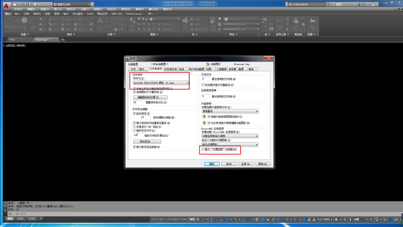
Task: Click the drawing file icon beside 当前图形
Action: point(207,64)
